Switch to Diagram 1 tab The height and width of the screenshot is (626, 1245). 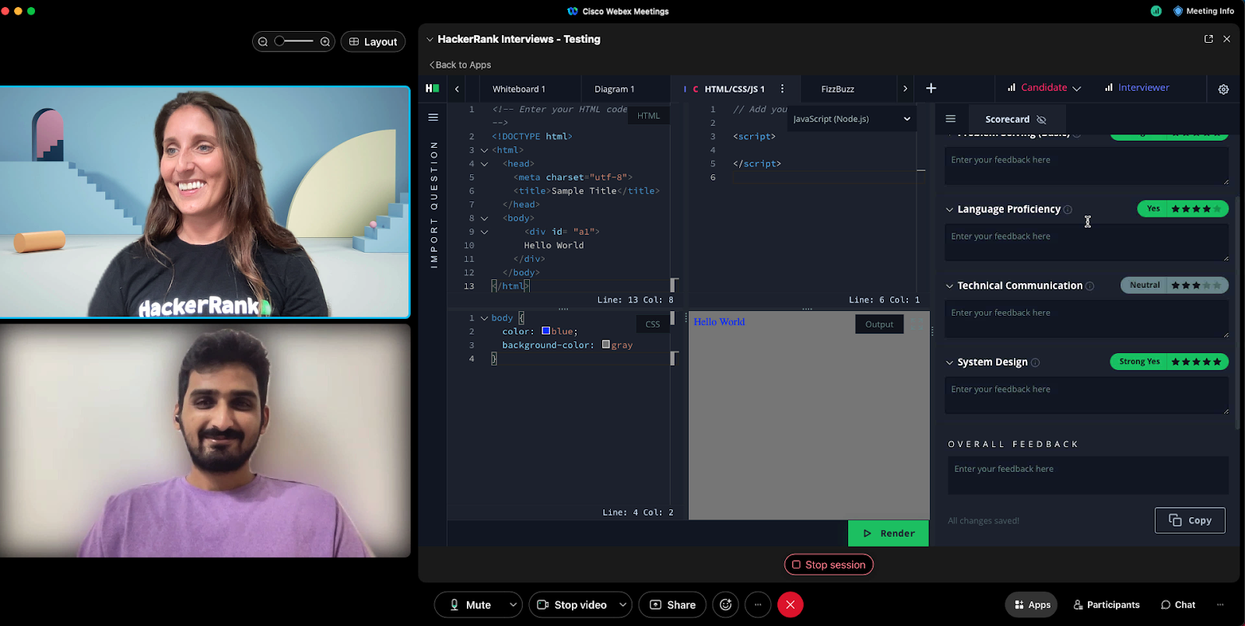[x=615, y=89]
